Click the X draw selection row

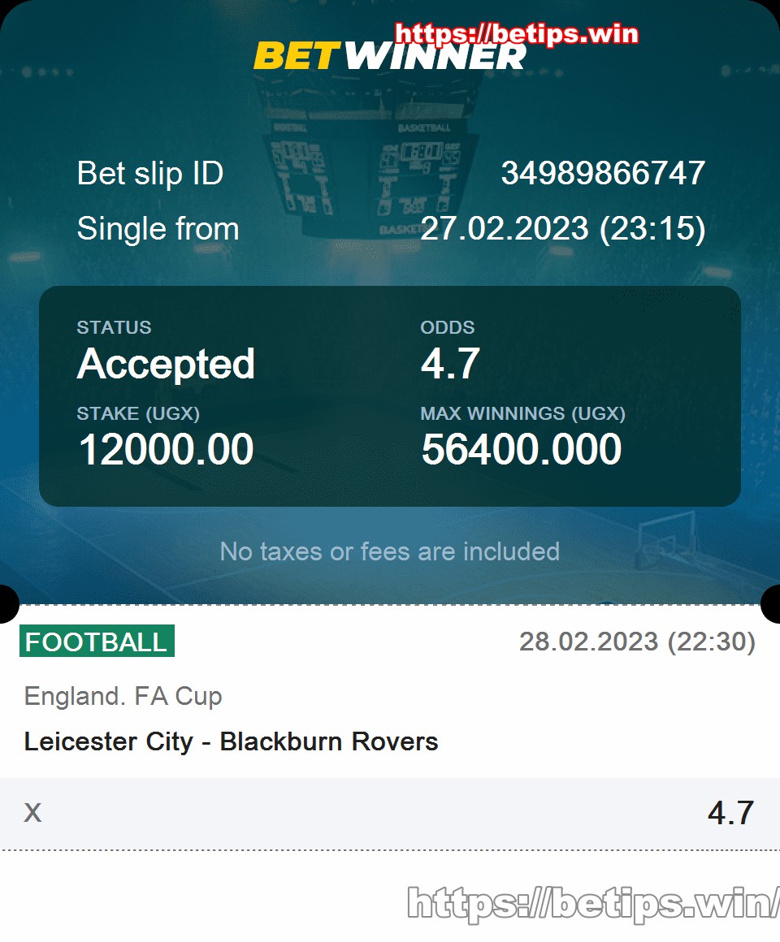click(x=390, y=814)
